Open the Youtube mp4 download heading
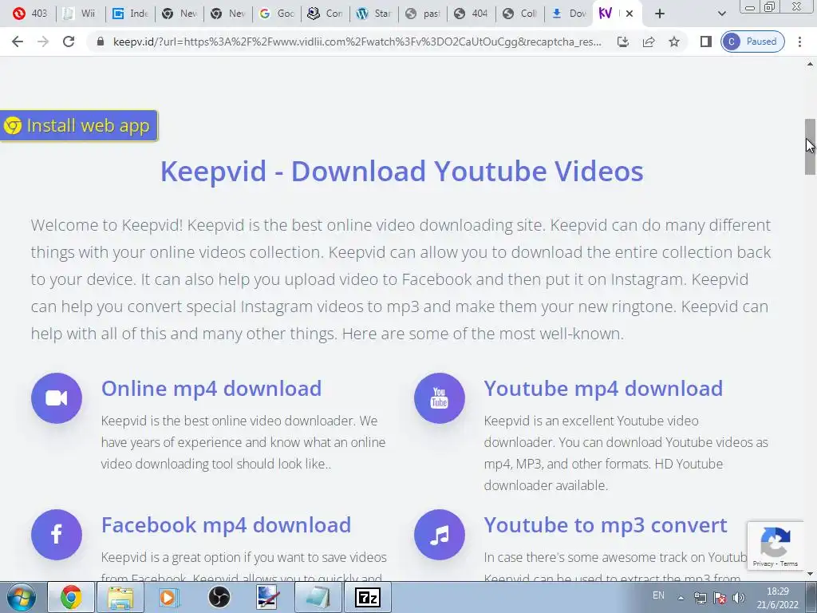Image resolution: width=817 pixels, height=613 pixels. (x=603, y=389)
